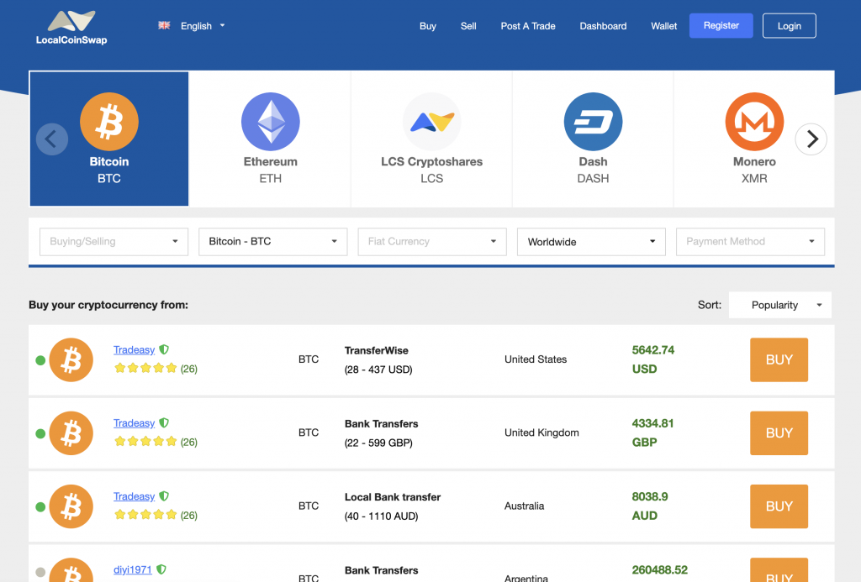861x582 pixels.
Task: Expand the Bitcoin - BTC coin dropdown
Action: (x=273, y=241)
